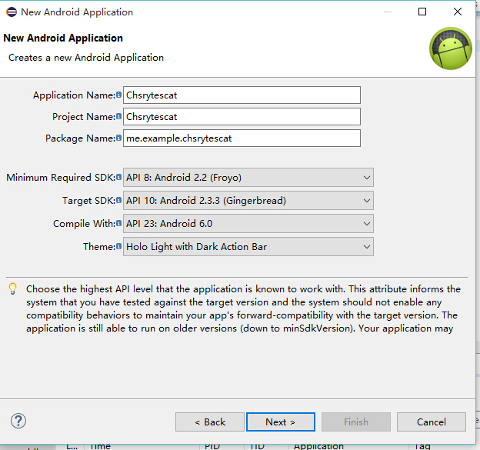The image size is (480, 450).
Task: Proceed with the Next button
Action: 281,422
